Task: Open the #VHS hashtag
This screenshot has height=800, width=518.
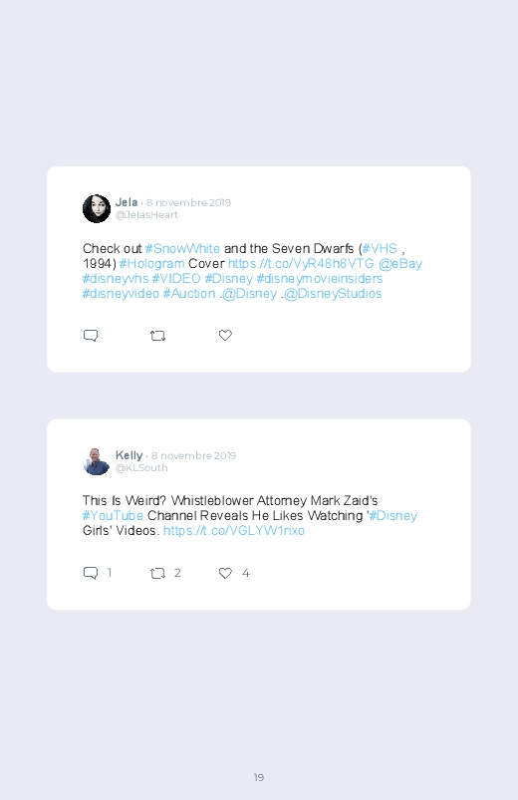Action: [380, 248]
